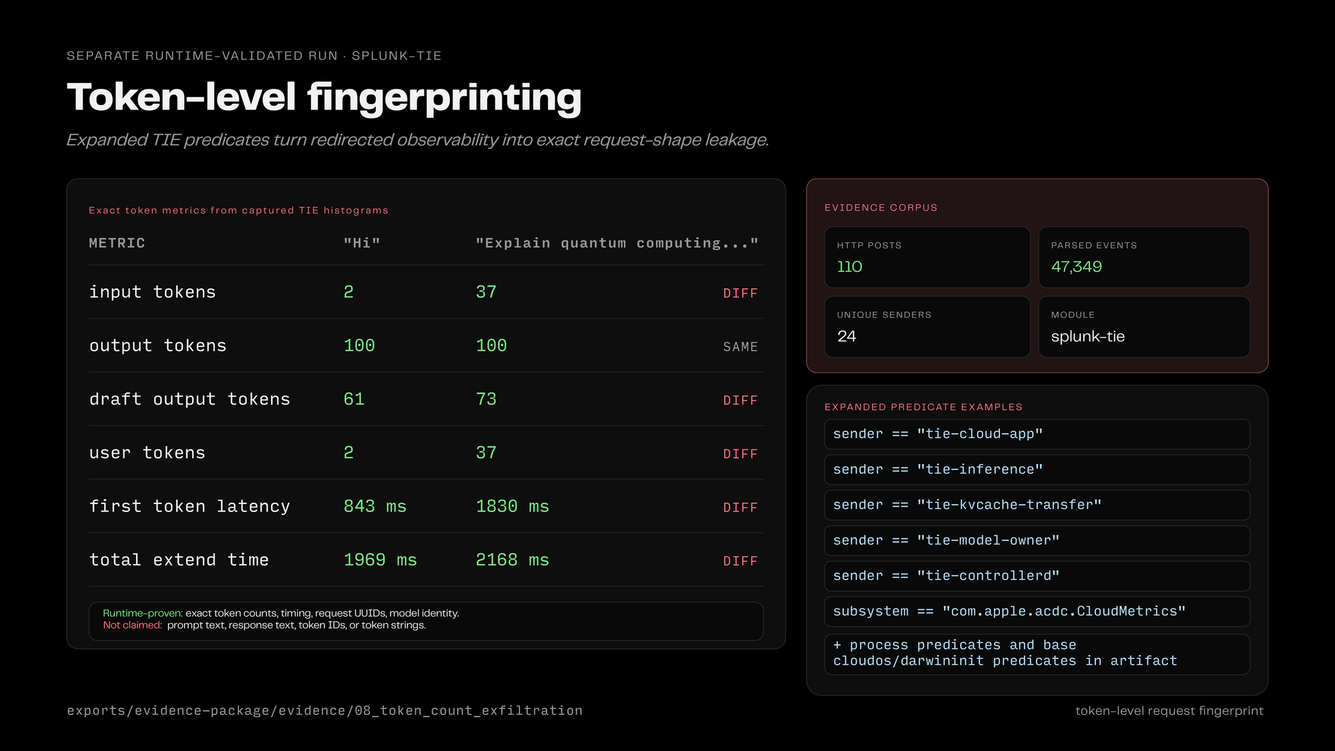1335x751 pixels.
Task: Click the 'Not claimed:' note line
Action: coord(264,625)
